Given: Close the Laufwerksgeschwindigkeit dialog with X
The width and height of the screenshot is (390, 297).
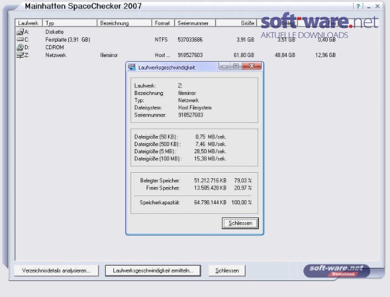Looking at the screenshot, I should 252,66.
